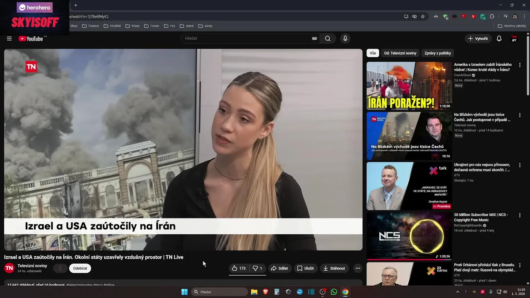This screenshot has height=298, width=530.
Task: Bookmark this page with the star icon
Action: click(423, 17)
